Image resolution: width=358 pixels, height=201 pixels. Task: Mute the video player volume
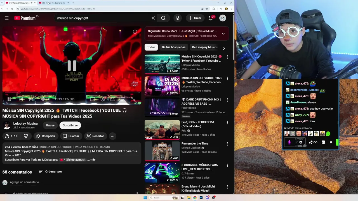43,99
